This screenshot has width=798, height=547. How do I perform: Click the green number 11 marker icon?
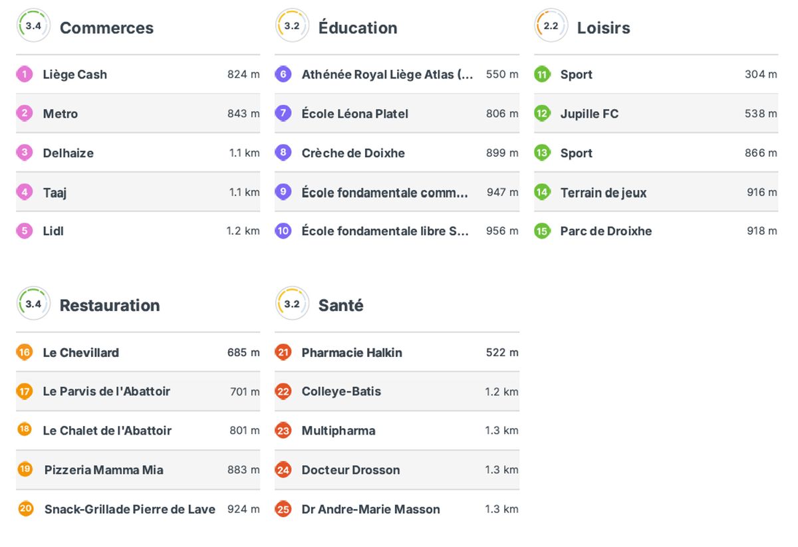point(542,74)
